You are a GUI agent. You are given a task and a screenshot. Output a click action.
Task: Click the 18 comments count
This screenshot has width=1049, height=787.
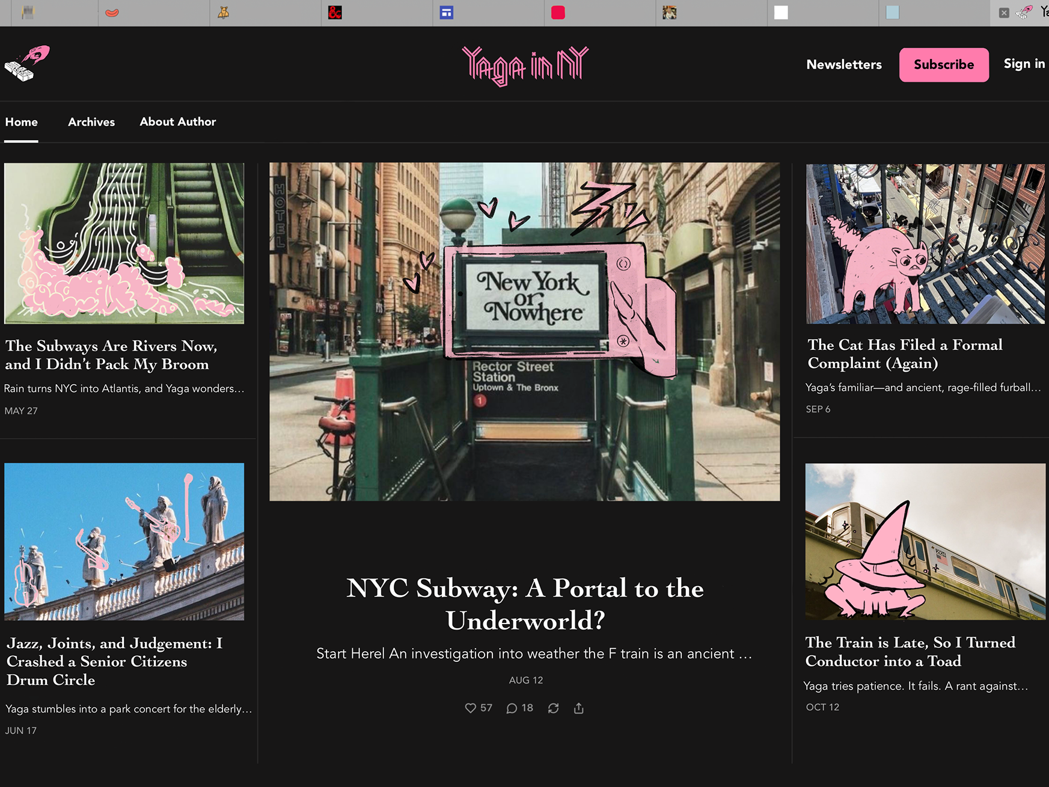[527, 708]
